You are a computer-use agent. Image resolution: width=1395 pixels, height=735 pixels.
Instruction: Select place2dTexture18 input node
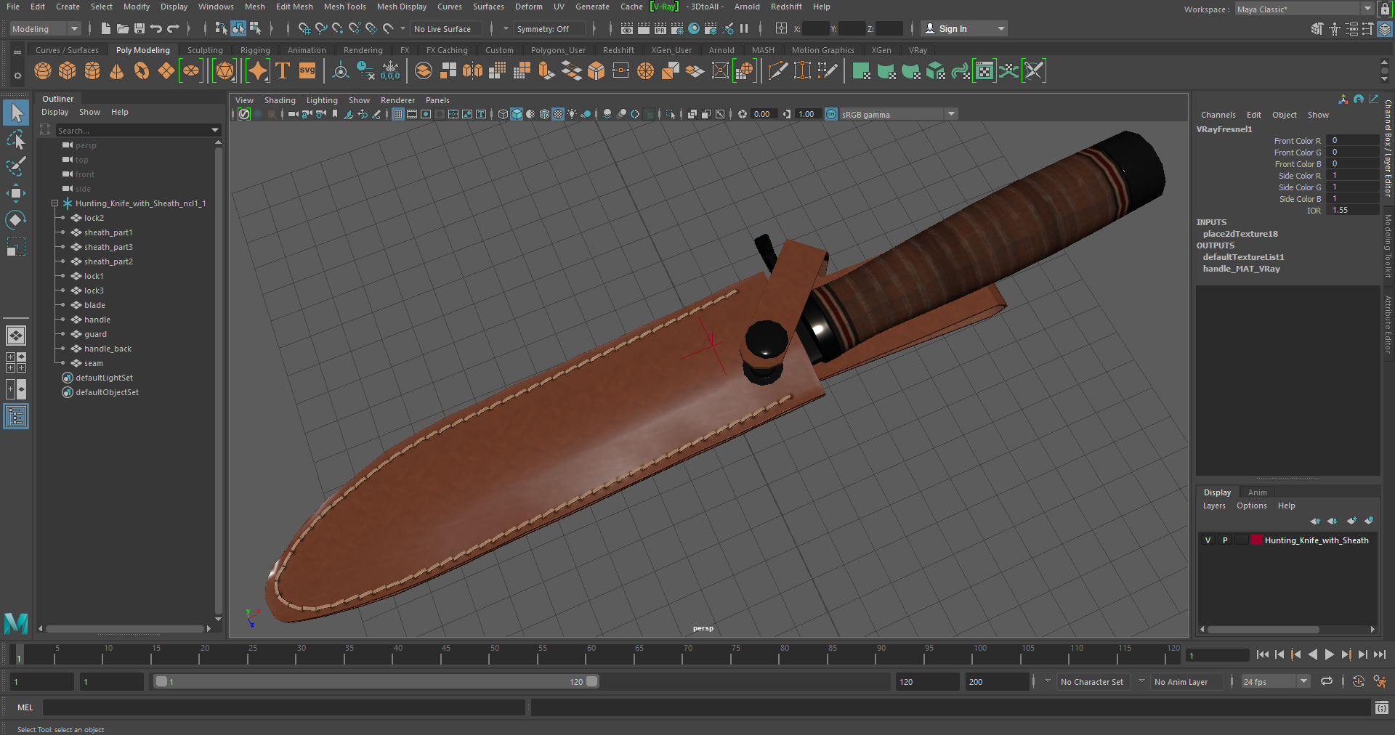pyautogui.click(x=1240, y=234)
